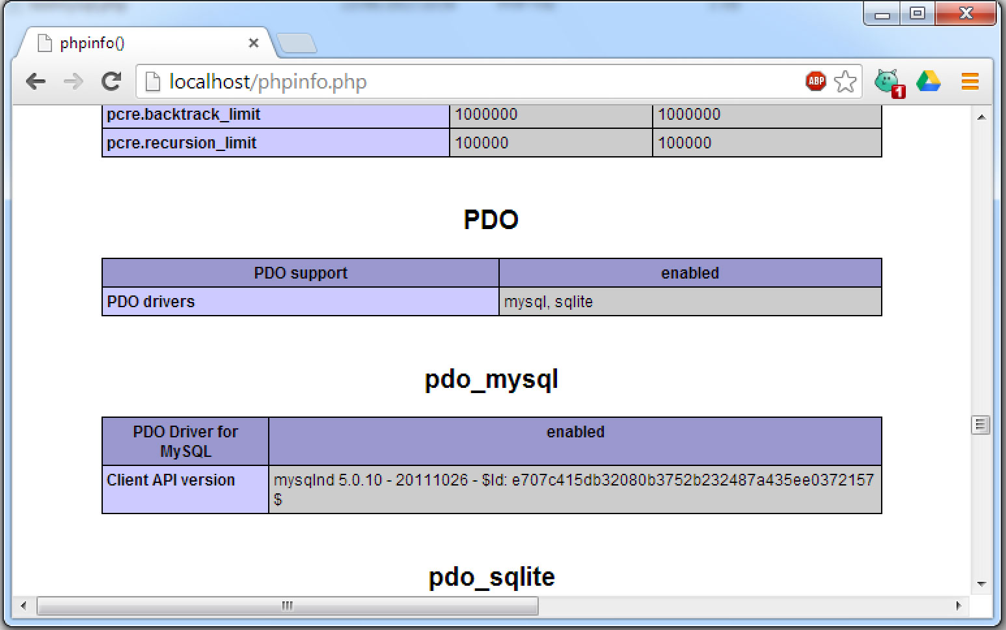Click the browser Back arrow

[36, 81]
